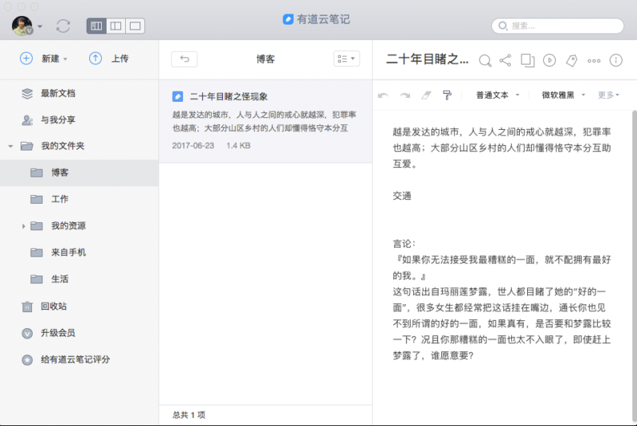Search within note using magnifier icon
Screen dimensions: 637x426
pyautogui.click(x=485, y=60)
